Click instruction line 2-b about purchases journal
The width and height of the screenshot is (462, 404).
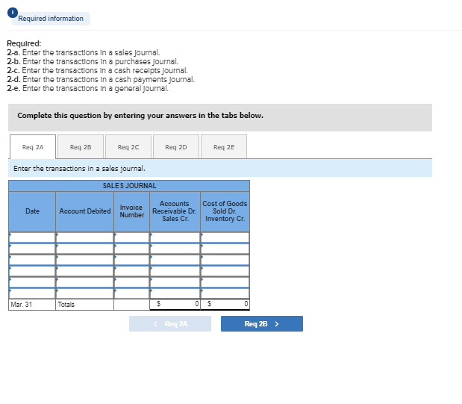(93, 62)
